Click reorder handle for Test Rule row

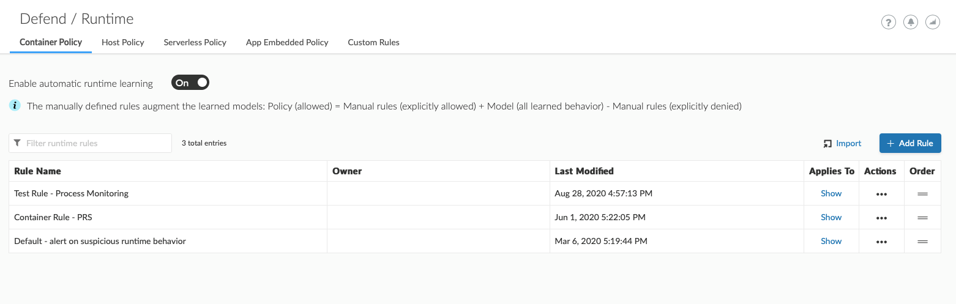pos(922,194)
